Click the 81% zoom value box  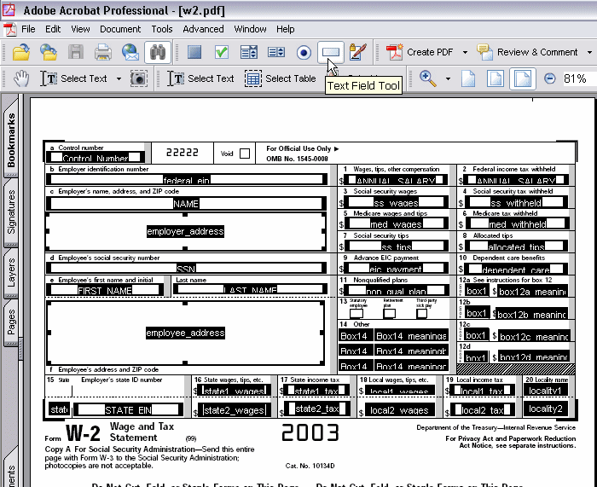579,78
